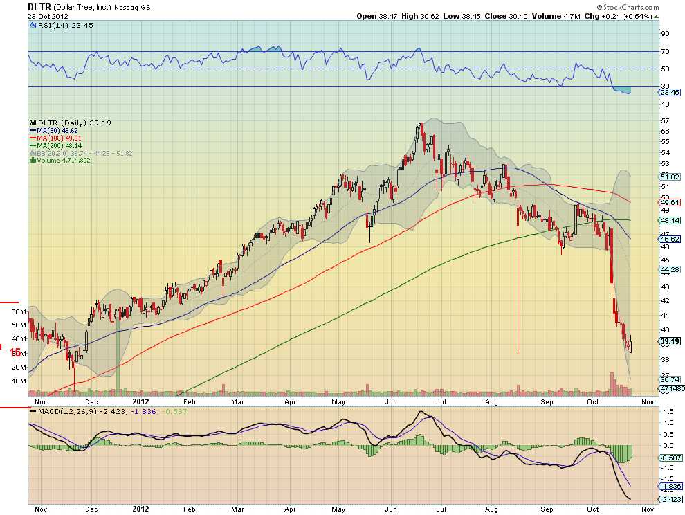Click the 48.14 green price tag

click(670, 220)
